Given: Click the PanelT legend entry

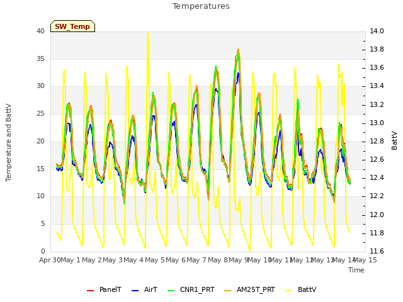Looking at the screenshot, I should pos(104,289).
